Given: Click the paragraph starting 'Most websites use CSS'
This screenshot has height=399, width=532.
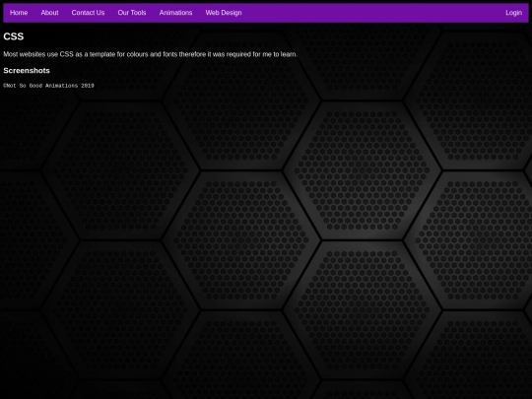Looking at the screenshot, I should point(151,54).
